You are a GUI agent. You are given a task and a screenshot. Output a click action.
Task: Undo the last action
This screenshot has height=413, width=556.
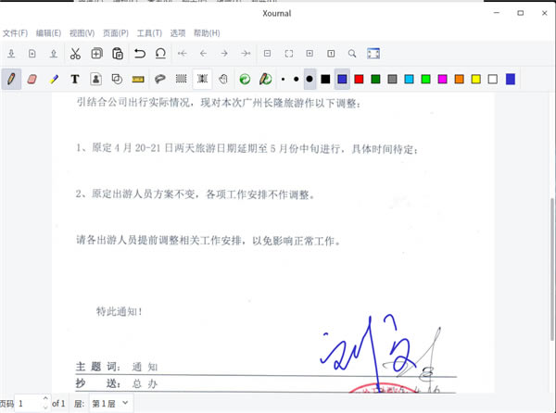(140, 54)
